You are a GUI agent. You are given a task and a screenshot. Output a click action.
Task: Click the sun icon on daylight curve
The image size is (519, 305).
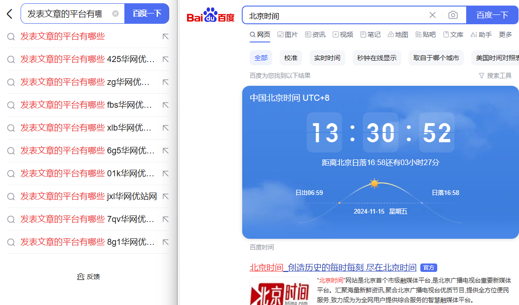tap(375, 184)
